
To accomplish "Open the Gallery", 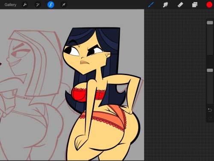I will [x=10, y=5].
